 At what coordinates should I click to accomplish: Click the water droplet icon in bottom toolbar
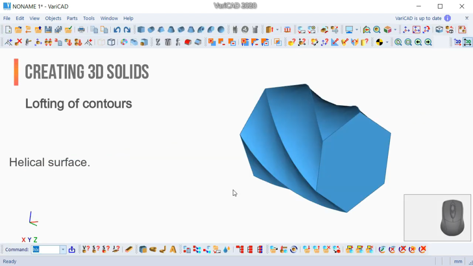pos(226,249)
